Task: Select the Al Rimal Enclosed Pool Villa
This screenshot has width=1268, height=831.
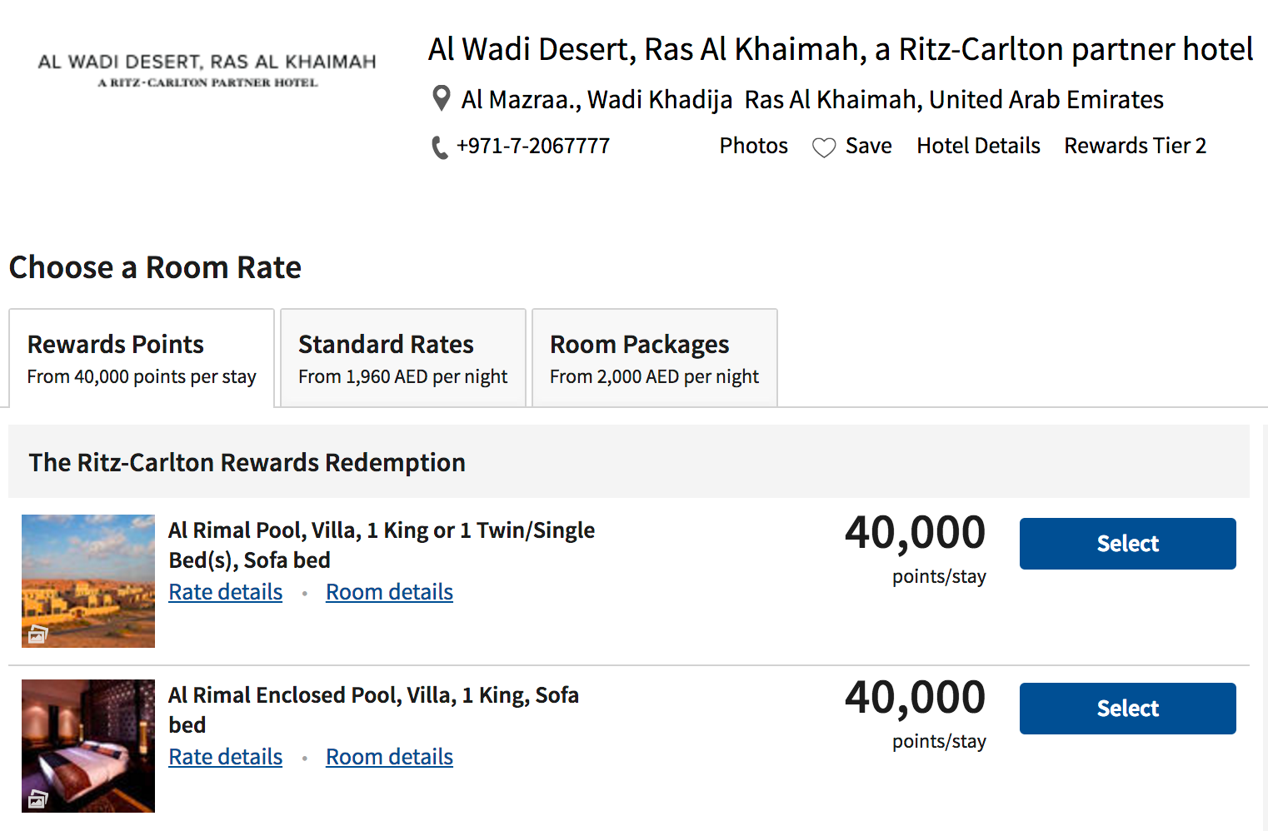Action: coord(1127,709)
